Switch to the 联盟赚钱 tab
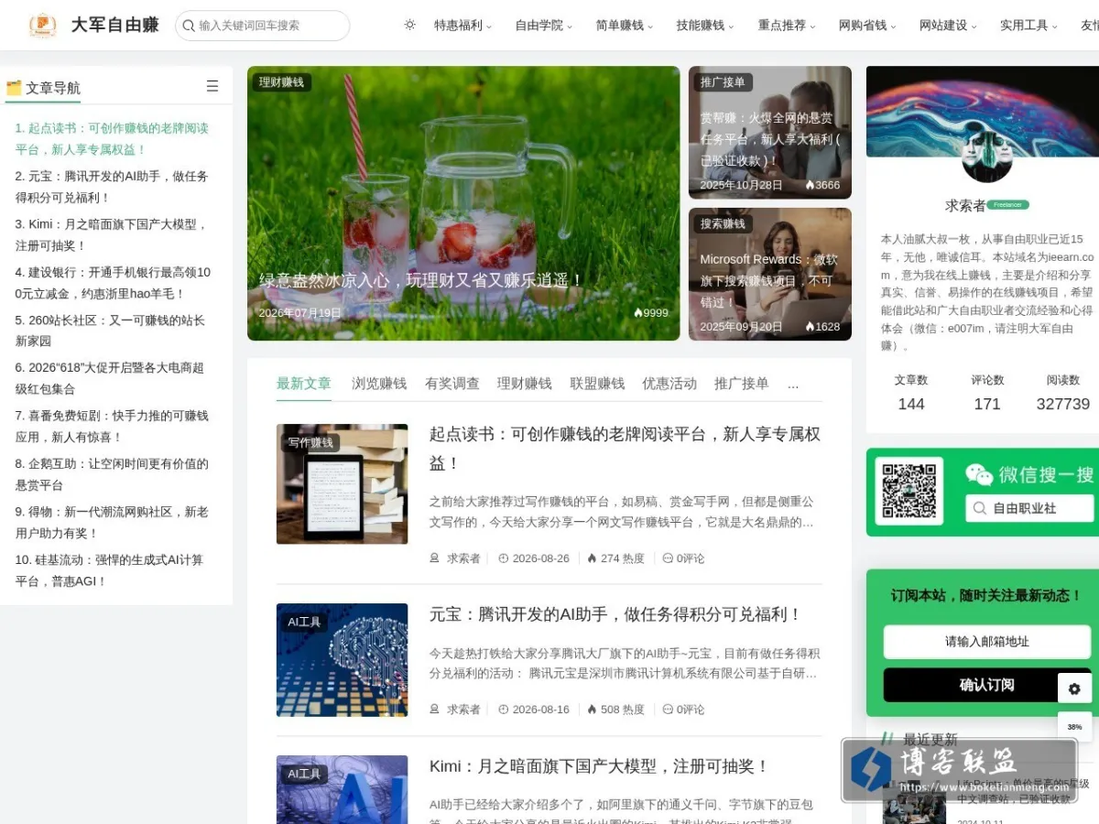This screenshot has width=1099, height=824. click(x=597, y=384)
